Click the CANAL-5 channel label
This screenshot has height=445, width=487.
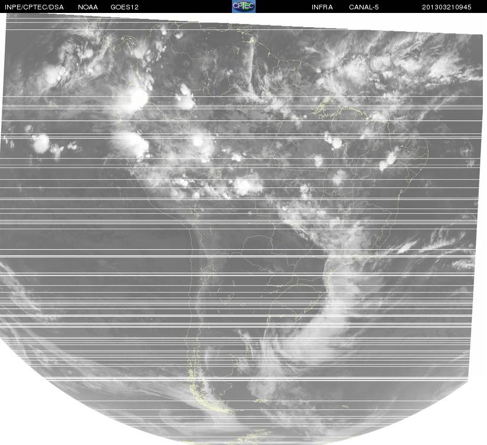[364, 7]
